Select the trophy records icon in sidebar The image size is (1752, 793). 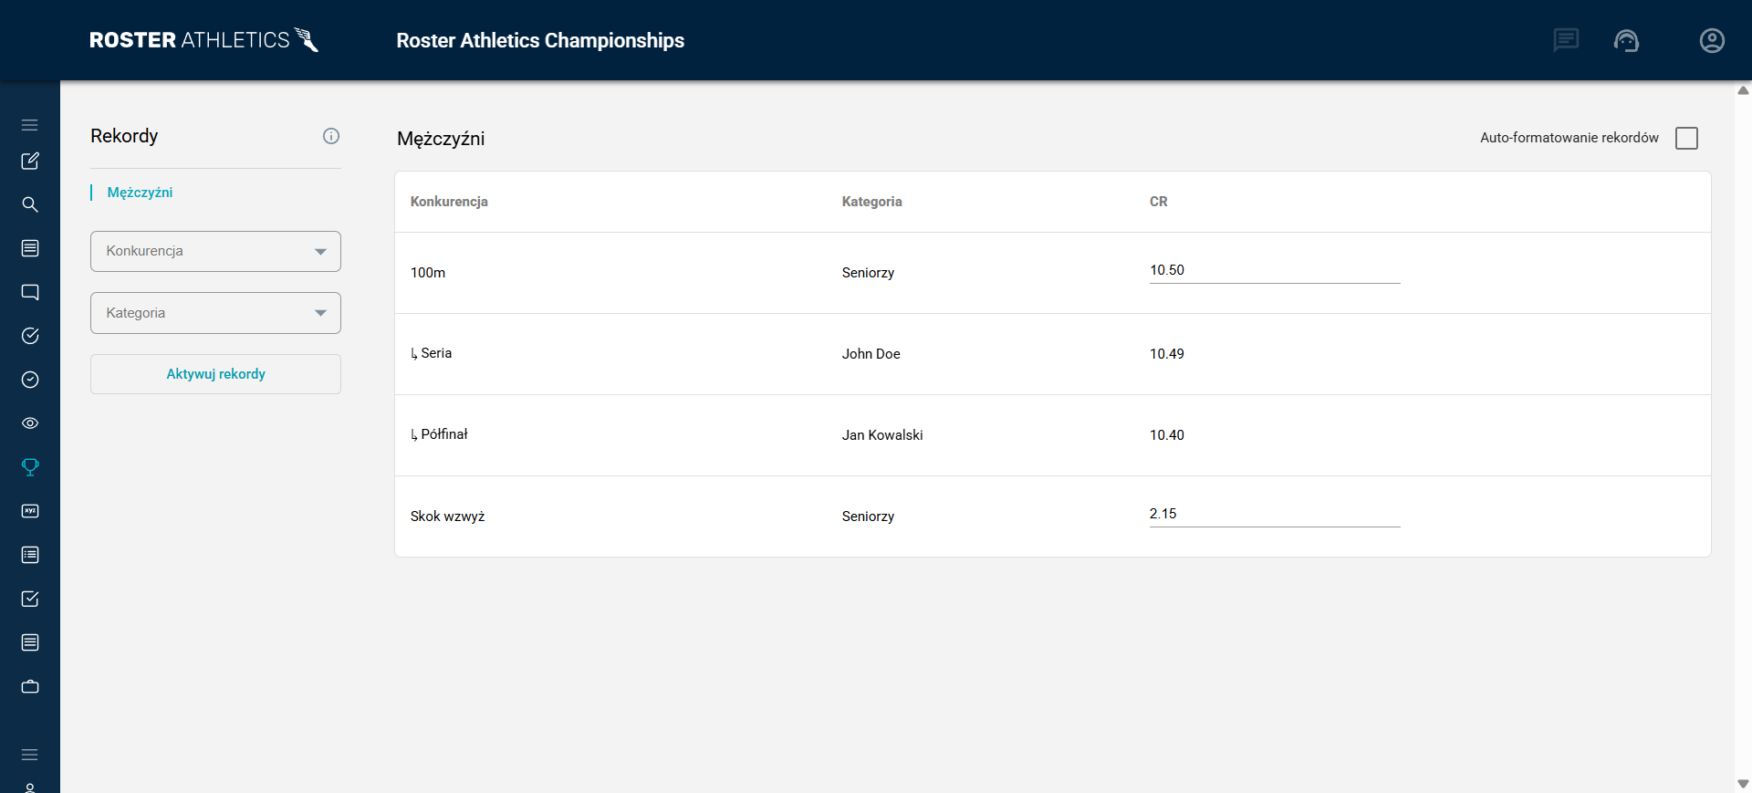pyautogui.click(x=30, y=467)
